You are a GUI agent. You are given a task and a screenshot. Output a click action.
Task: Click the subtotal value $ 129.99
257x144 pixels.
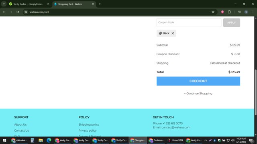pyautogui.click(x=235, y=45)
